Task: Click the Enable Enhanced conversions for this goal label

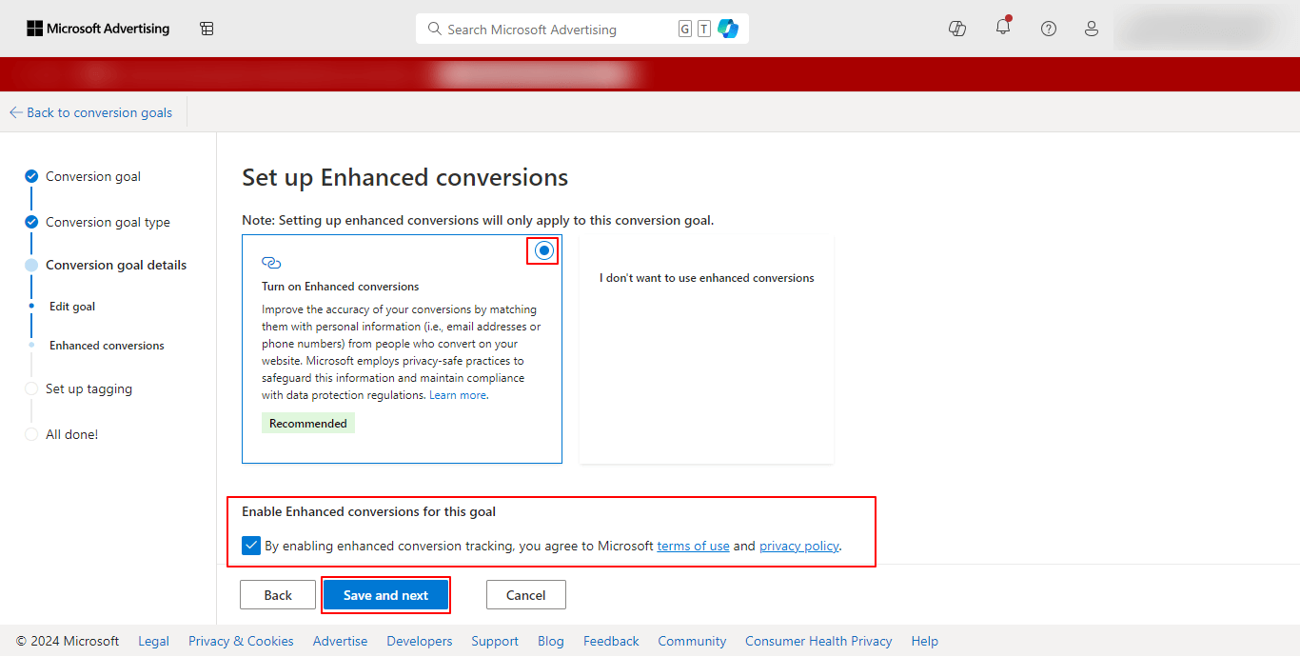Action: tap(368, 511)
